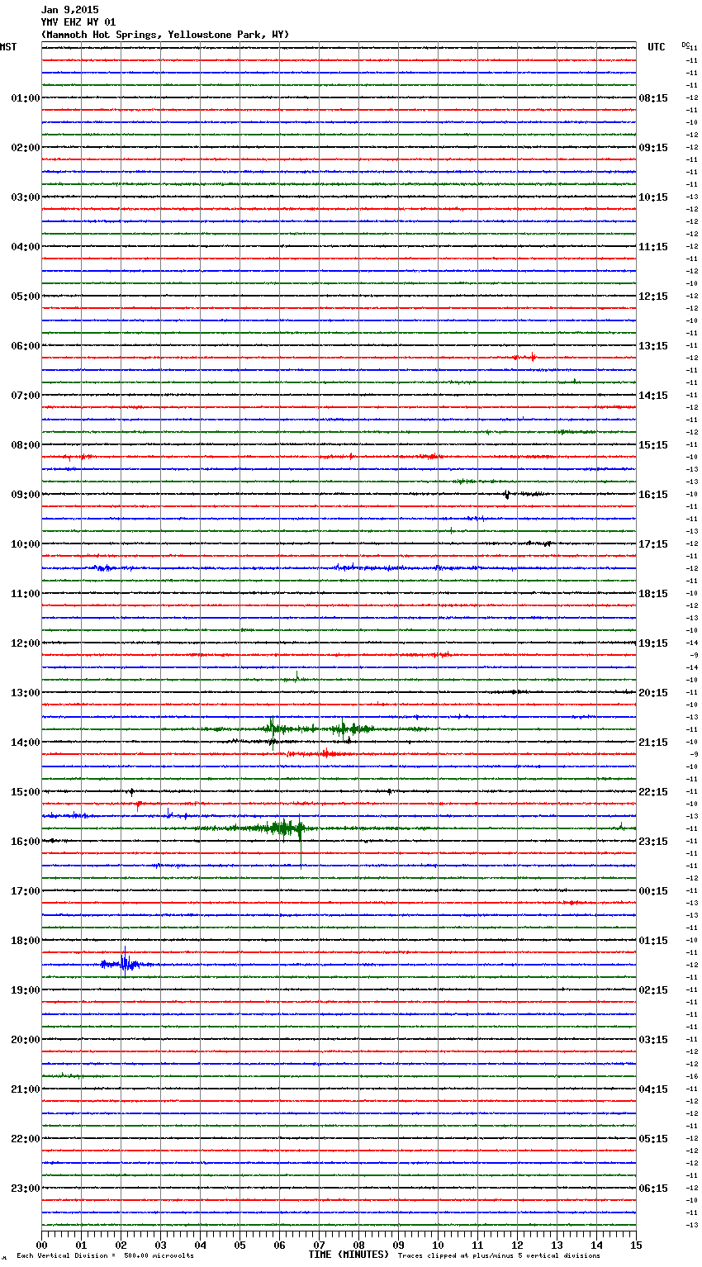Select the 16:00 MST time label
This screenshot has width=702, height=1267.
coord(26,842)
